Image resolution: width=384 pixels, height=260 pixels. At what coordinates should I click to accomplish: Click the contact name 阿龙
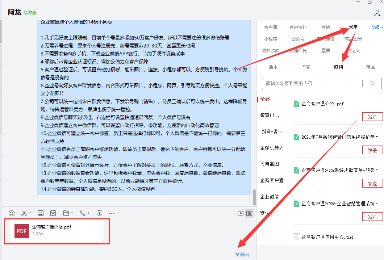coord(14,12)
